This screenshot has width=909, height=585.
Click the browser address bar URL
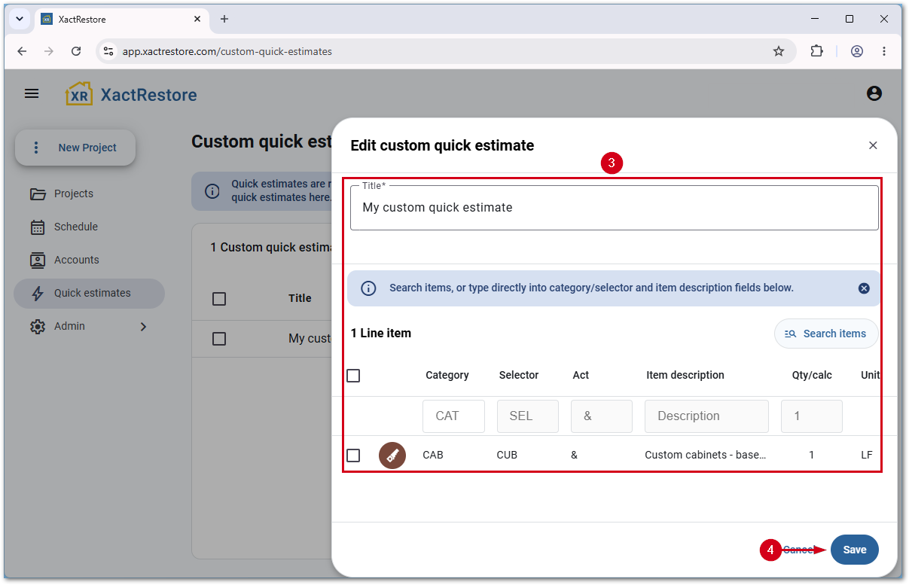tap(227, 51)
